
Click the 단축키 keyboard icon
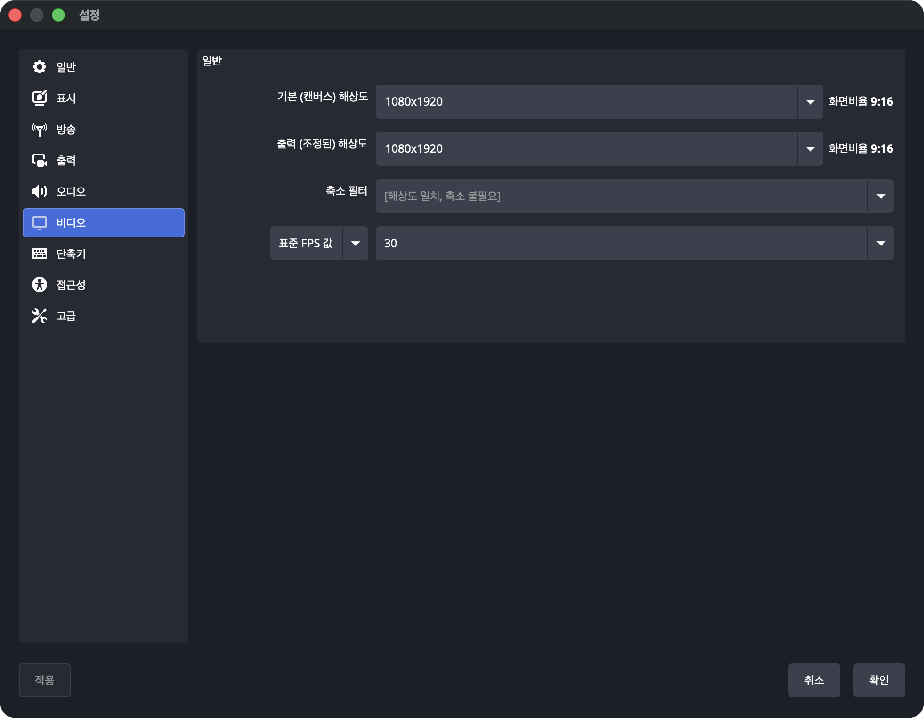point(40,253)
